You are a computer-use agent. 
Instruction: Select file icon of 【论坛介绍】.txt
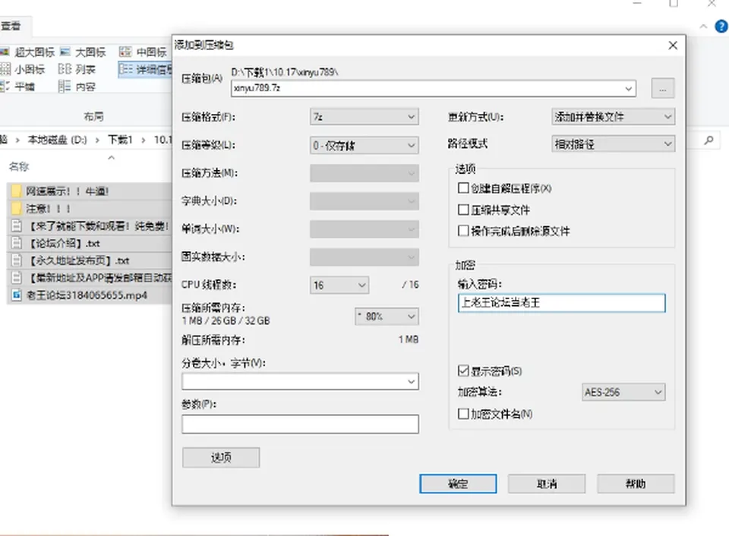point(16,243)
